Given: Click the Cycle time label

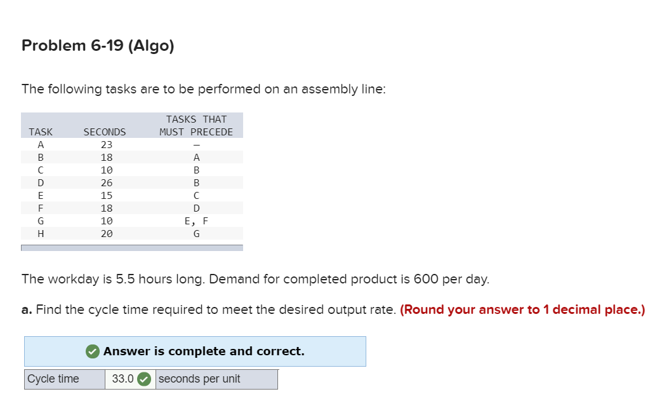Looking at the screenshot, I should (x=63, y=379).
